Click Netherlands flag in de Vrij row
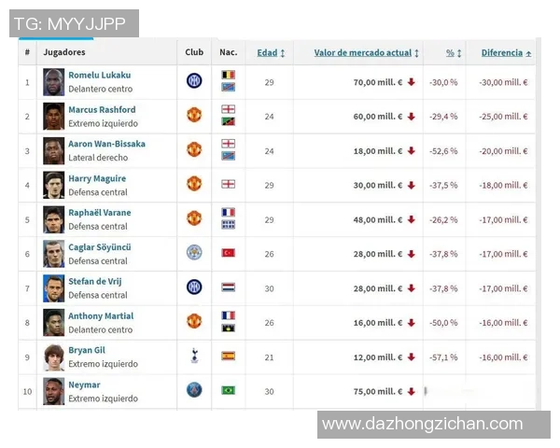560x448 pixels. [228, 287]
